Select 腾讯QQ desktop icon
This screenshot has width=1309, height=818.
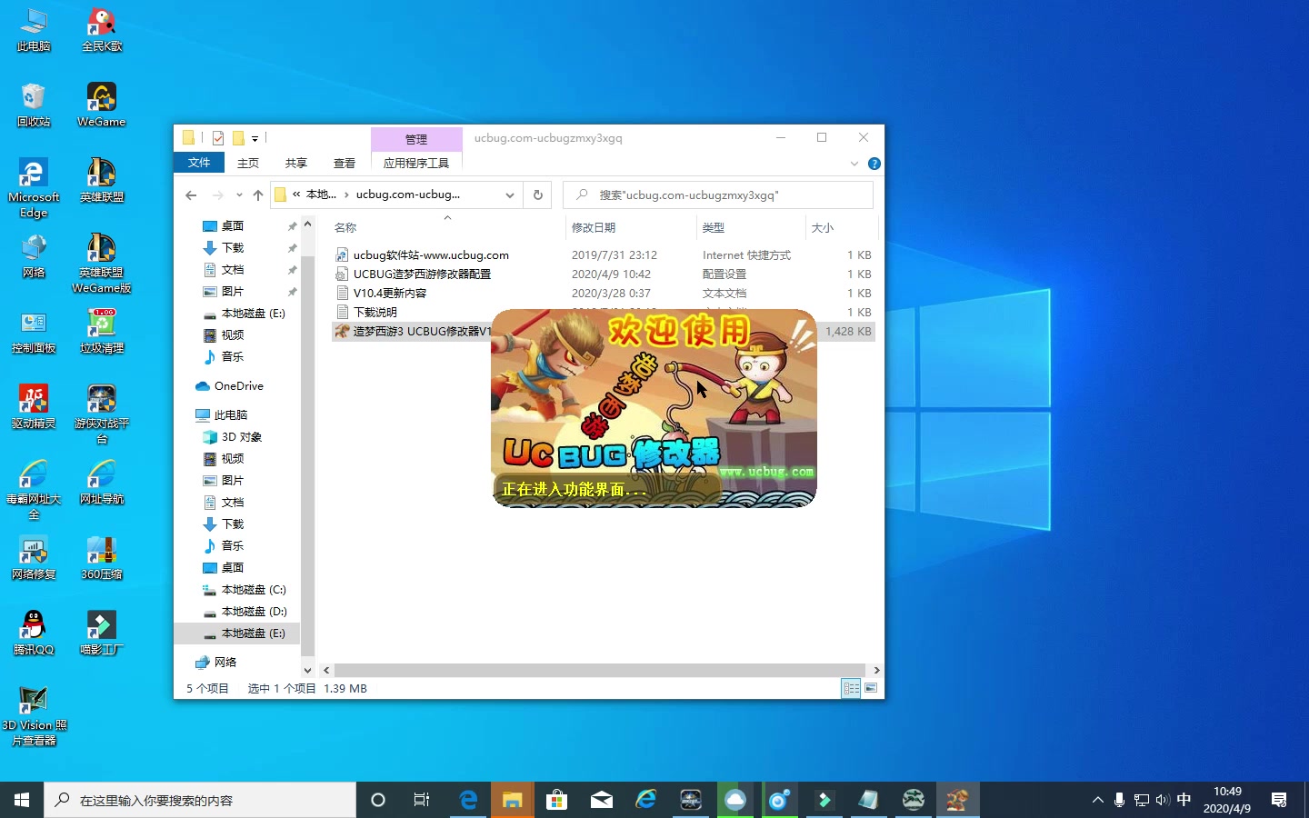34,633
